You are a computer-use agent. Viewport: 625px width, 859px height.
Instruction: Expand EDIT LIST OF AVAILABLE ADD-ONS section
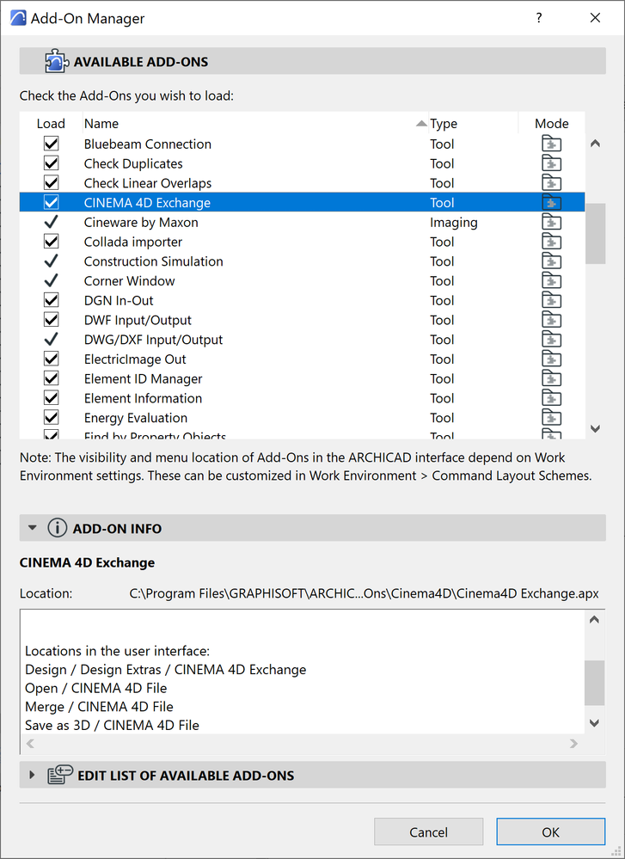point(33,775)
